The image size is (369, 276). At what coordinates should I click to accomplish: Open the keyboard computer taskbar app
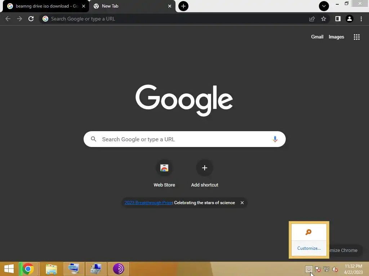coord(74,269)
